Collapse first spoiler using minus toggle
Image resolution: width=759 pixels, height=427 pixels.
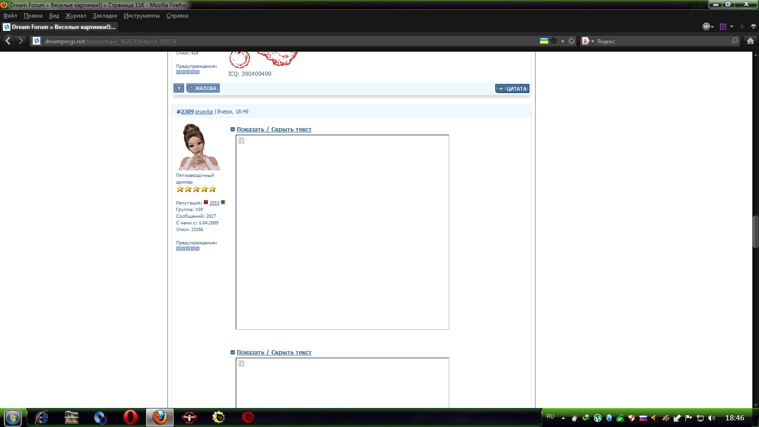(x=232, y=130)
